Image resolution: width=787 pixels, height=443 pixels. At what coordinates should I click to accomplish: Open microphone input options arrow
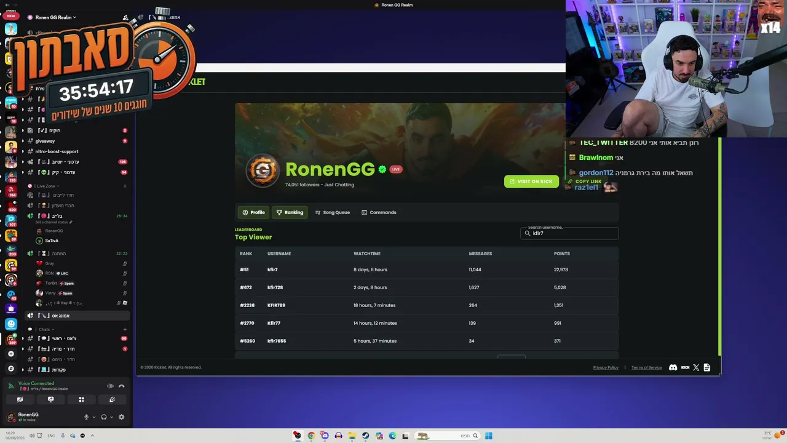[x=94, y=417]
